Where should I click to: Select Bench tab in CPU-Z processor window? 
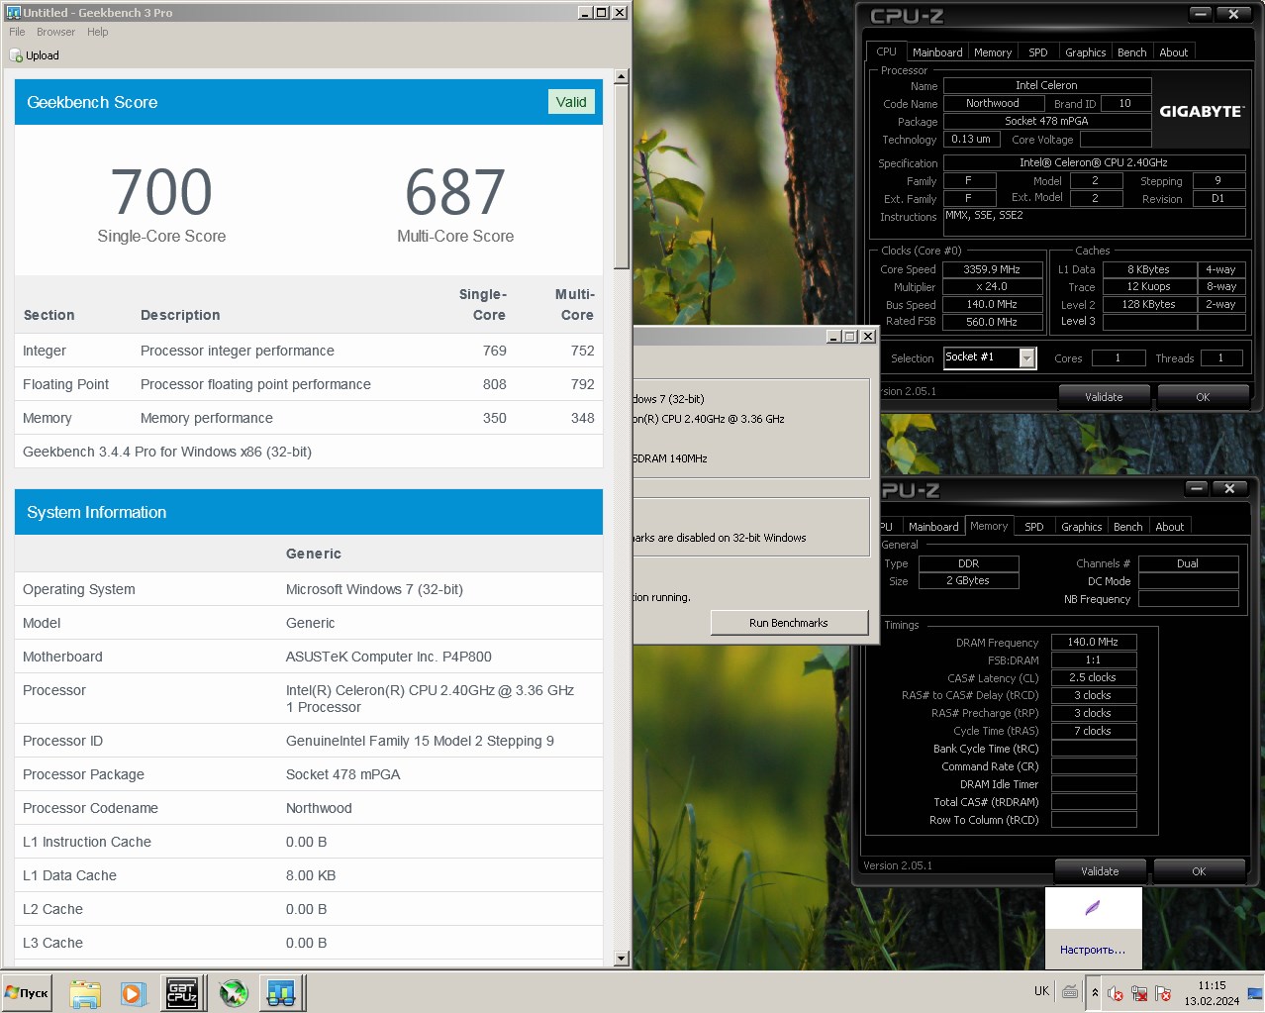(x=1132, y=52)
